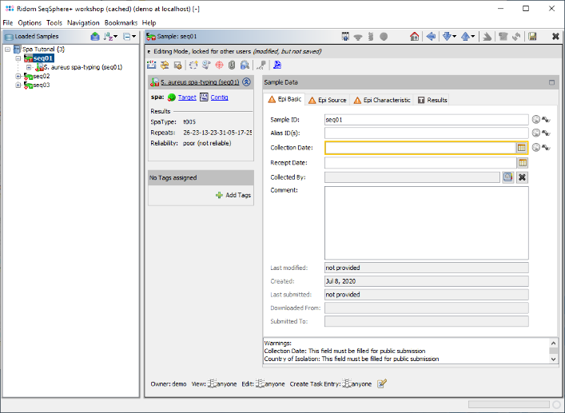Open Collection Date calendar picker
Viewport: 565px width, 413px height.
tap(521, 148)
